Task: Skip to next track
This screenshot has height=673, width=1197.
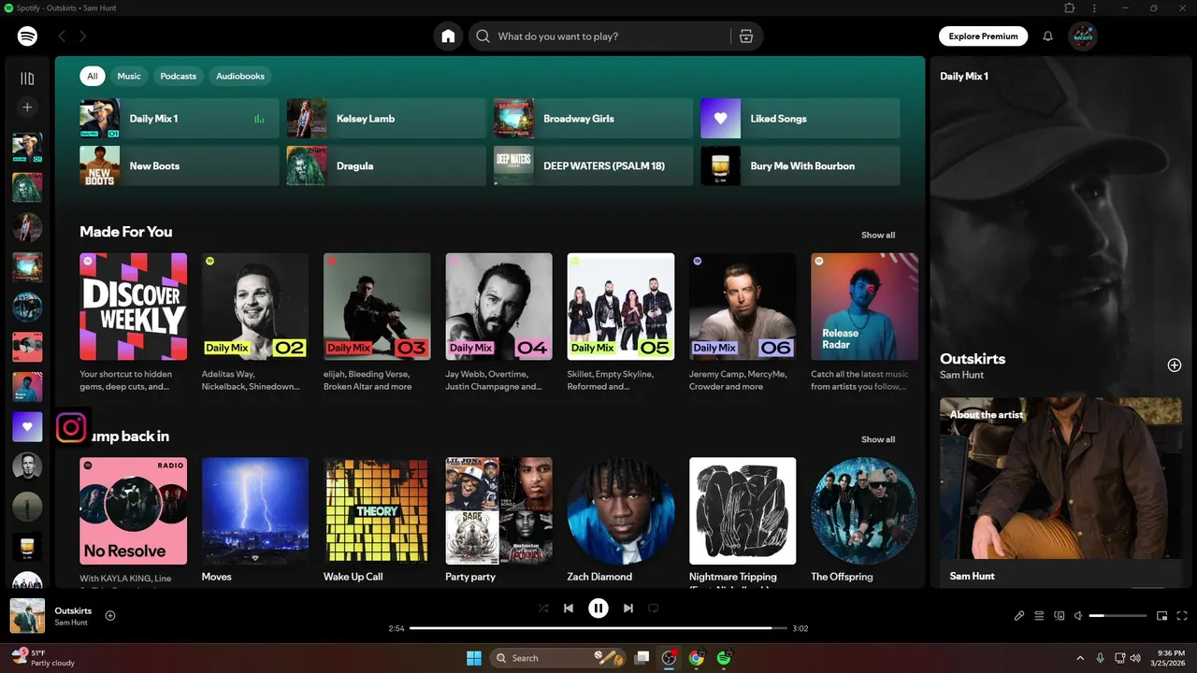Action: coord(628,609)
